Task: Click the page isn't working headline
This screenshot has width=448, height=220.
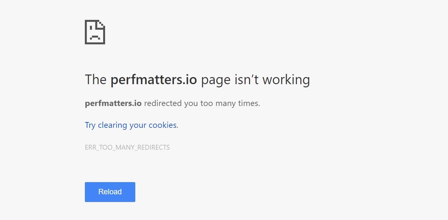Action: point(197,79)
